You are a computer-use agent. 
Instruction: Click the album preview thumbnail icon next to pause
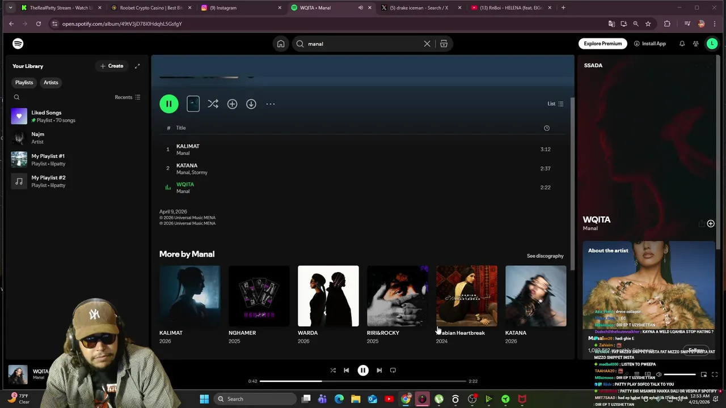tap(193, 104)
